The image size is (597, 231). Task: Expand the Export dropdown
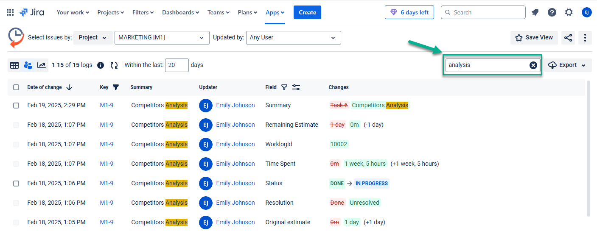point(567,65)
